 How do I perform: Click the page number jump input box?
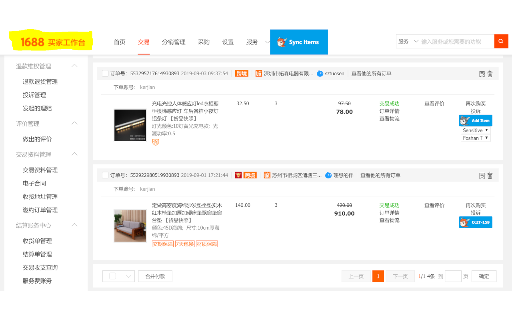coord(453,276)
